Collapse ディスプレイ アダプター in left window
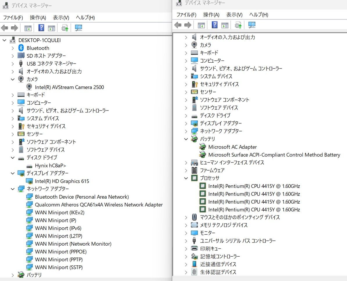The image size is (347, 281). (x=12, y=173)
